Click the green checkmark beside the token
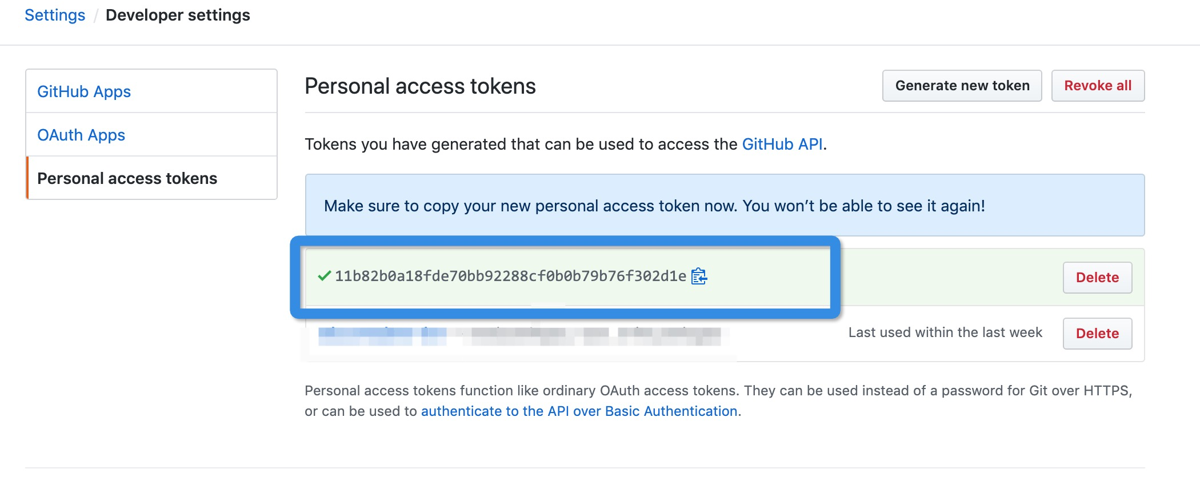This screenshot has width=1200, height=481. pos(324,276)
